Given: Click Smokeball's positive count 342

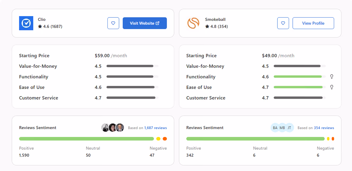Looking at the screenshot, I should point(190,155).
